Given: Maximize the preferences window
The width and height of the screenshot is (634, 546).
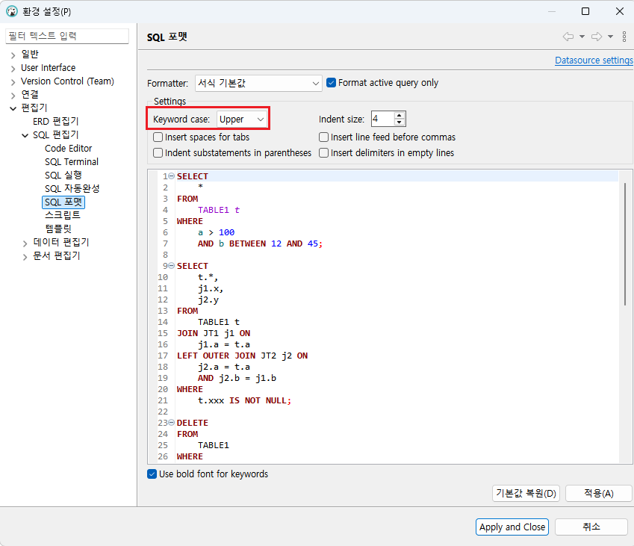Looking at the screenshot, I should coord(585,11).
